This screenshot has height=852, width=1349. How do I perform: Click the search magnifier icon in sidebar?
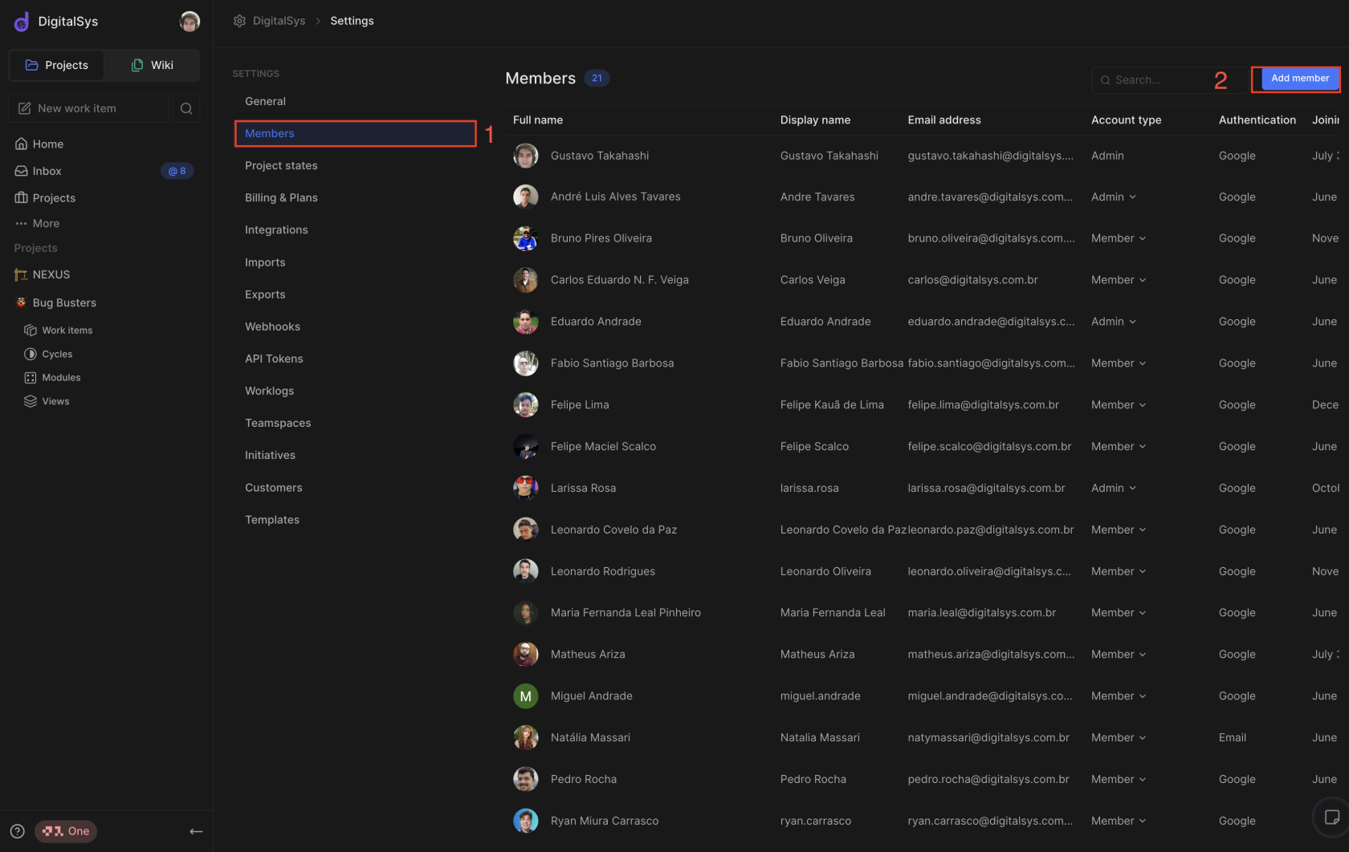(186, 108)
